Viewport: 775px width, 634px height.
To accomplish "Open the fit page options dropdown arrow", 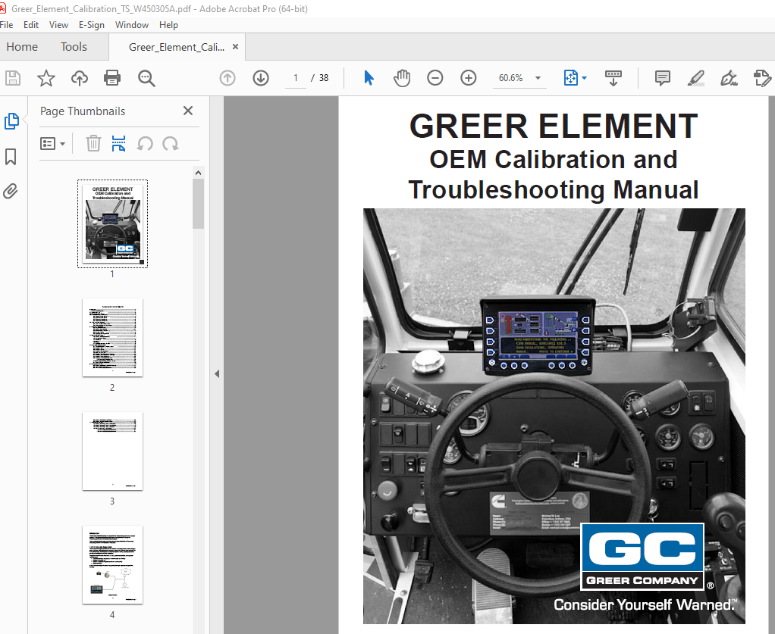I will pyautogui.click(x=584, y=78).
